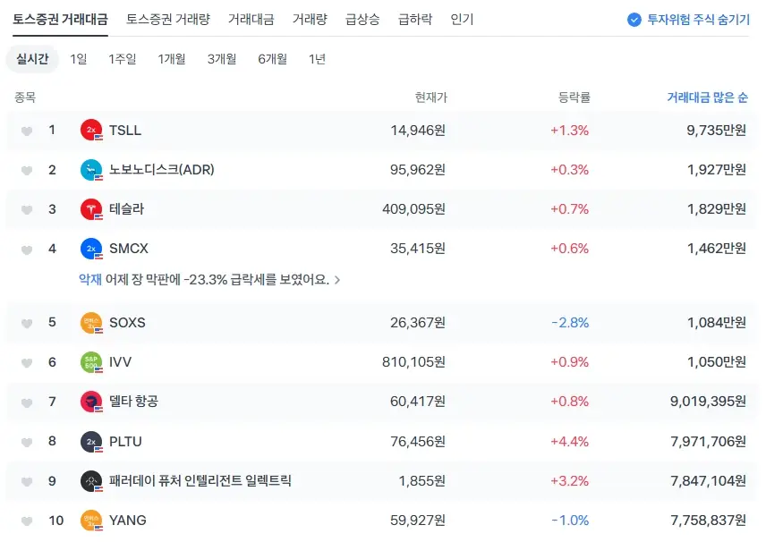Click the YANG stock logo icon
Screen dimensions: 766x542
91,521
